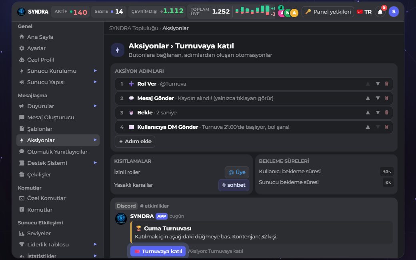
Task: Click the Özel Komutlar terminal icon
Action: click(x=22, y=198)
